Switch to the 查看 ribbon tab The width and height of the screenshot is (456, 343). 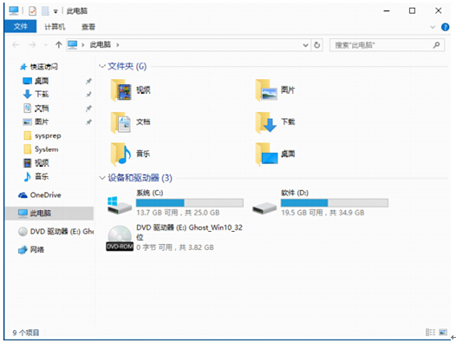click(88, 27)
